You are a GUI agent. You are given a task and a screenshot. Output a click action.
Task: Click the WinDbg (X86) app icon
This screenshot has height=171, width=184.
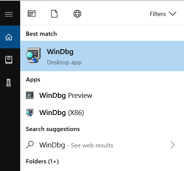[x=30, y=112]
